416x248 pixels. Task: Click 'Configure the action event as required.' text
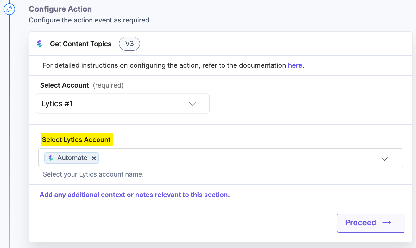click(x=90, y=20)
